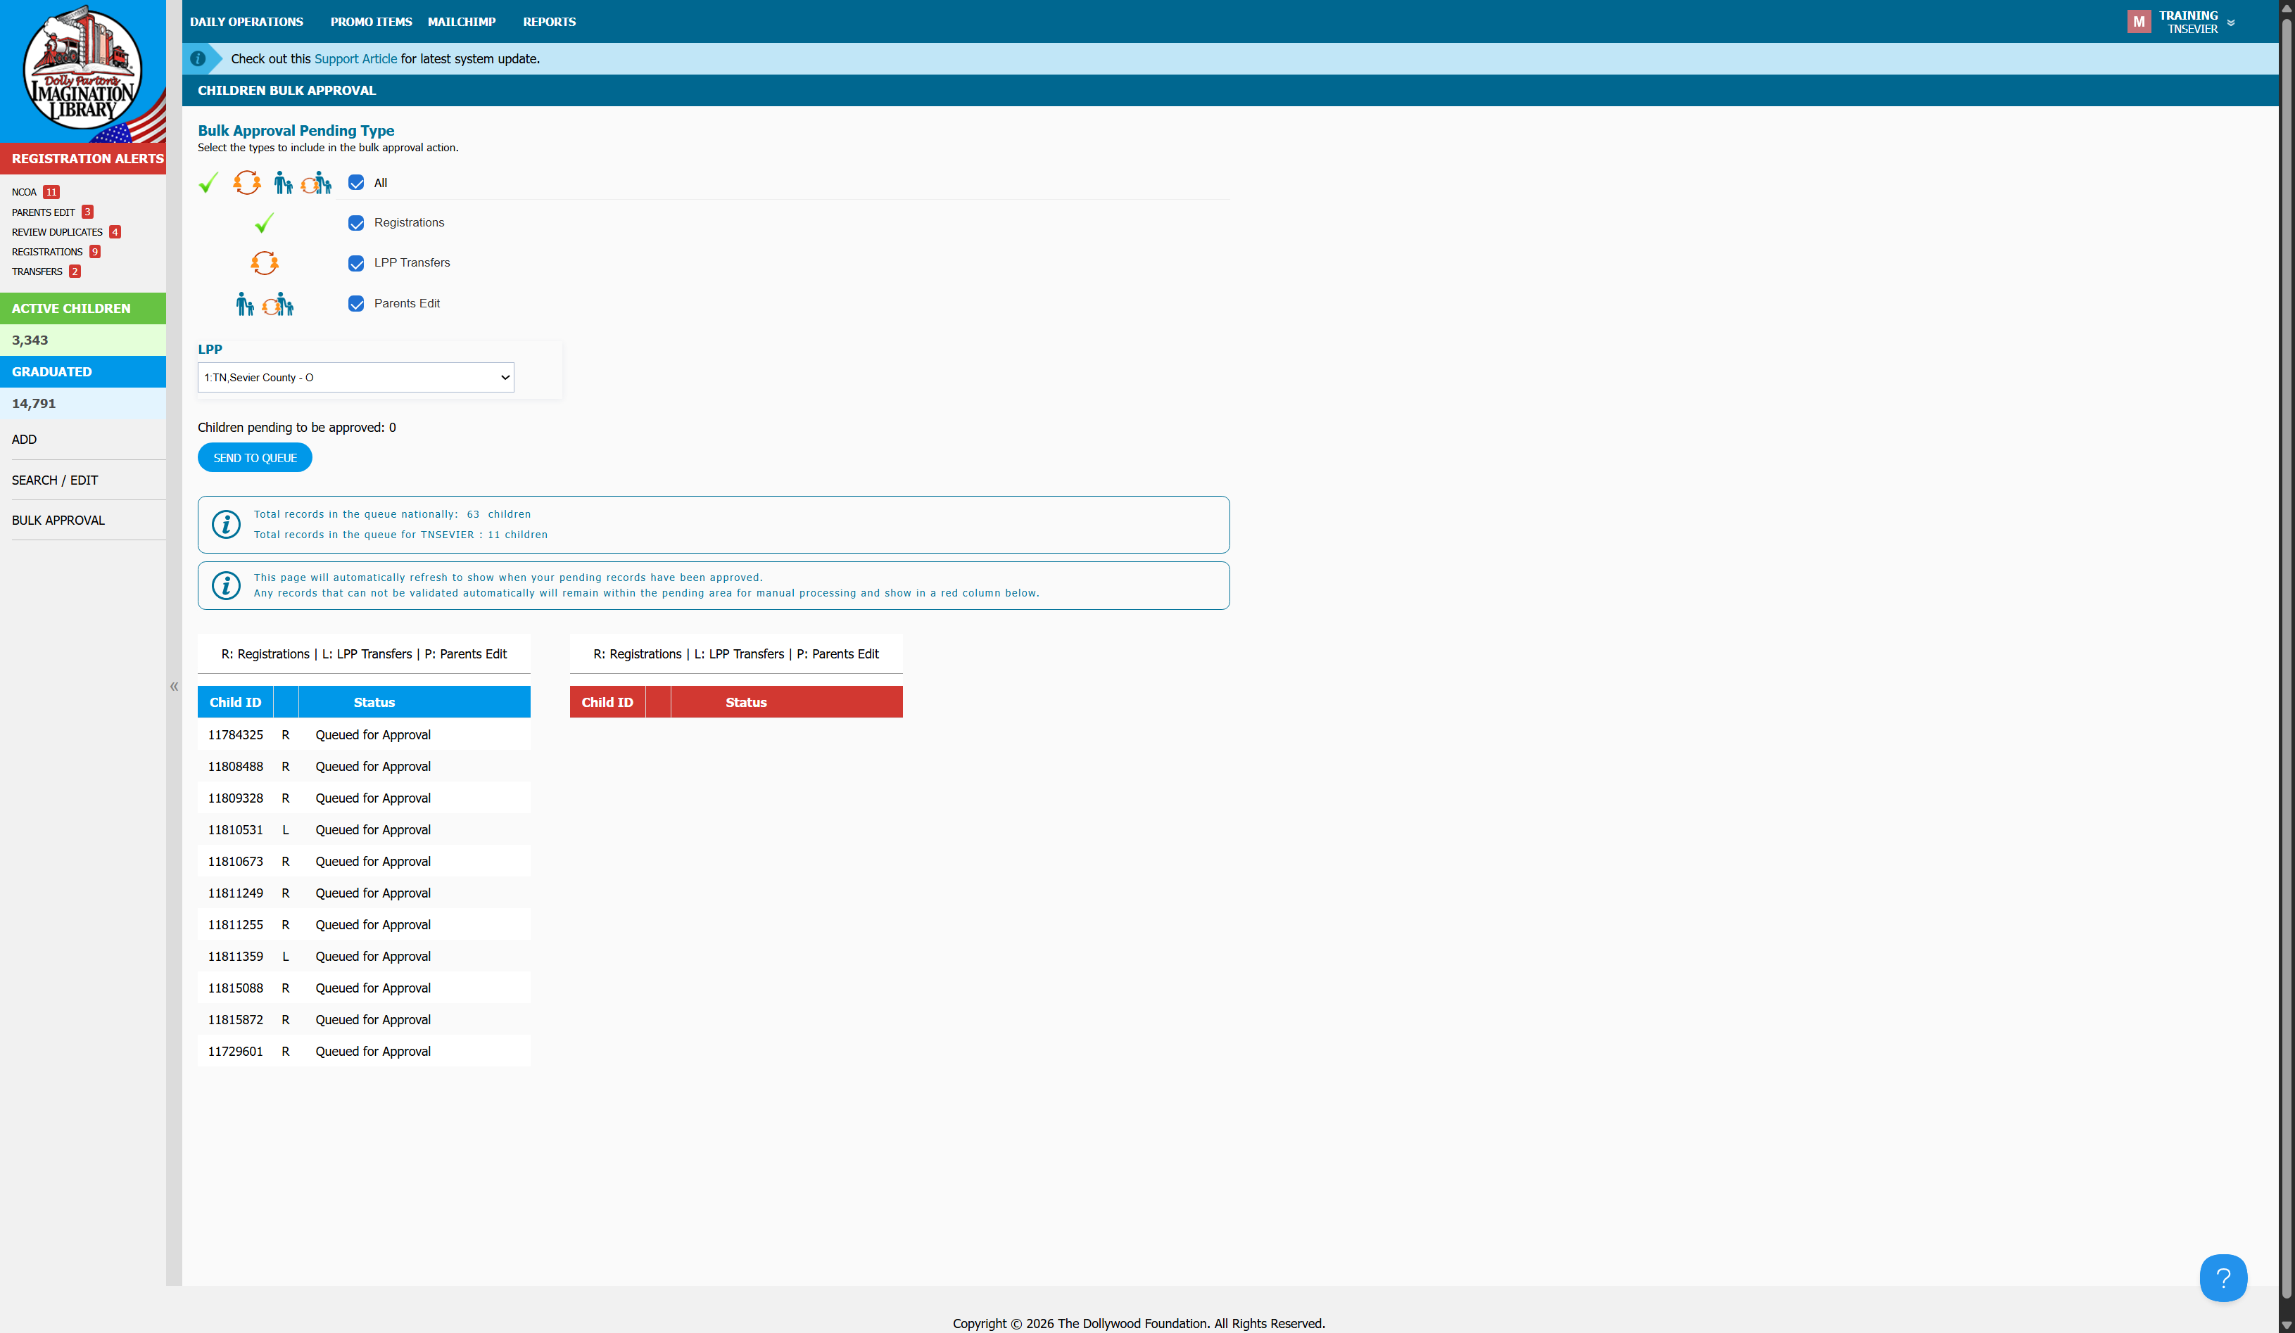Uncheck the Parents Edit checkbox

[356, 303]
